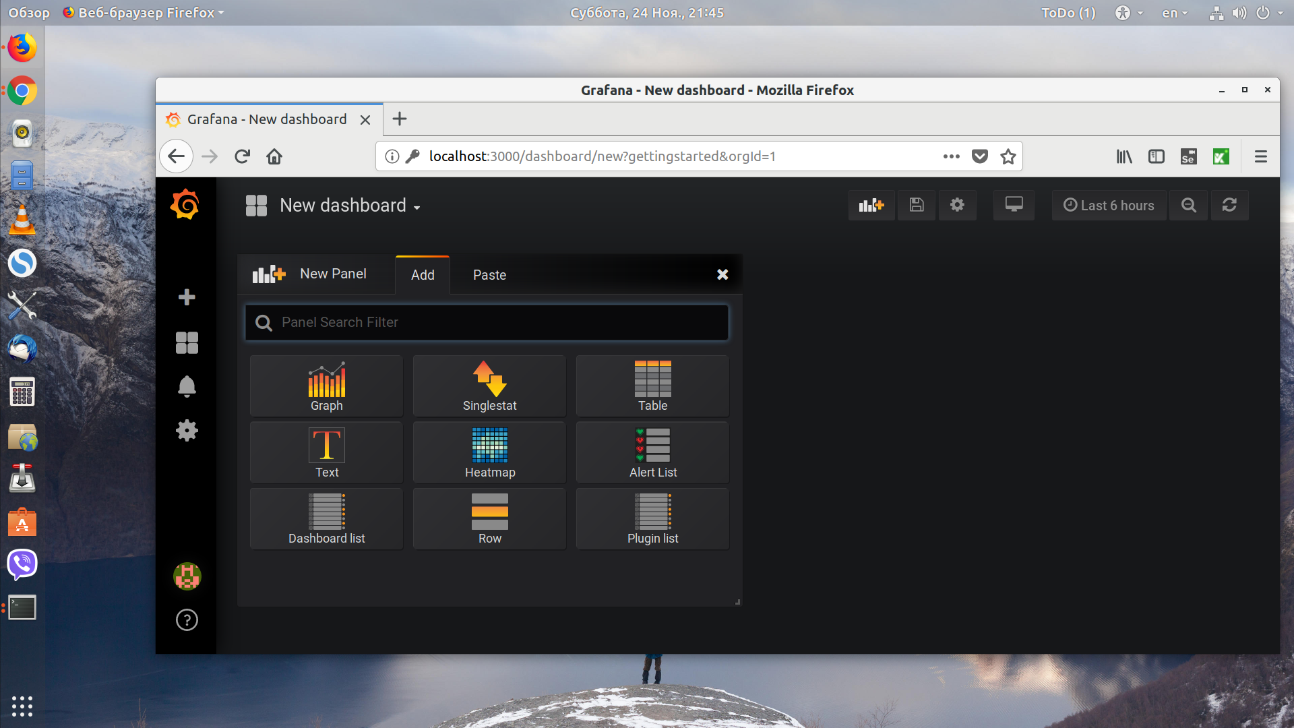
Task: Insert a Row panel
Action: click(x=489, y=518)
